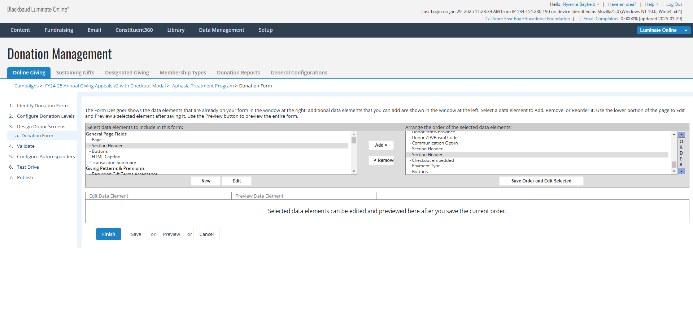Click the selected list's scrollbar thumb

click(674, 164)
